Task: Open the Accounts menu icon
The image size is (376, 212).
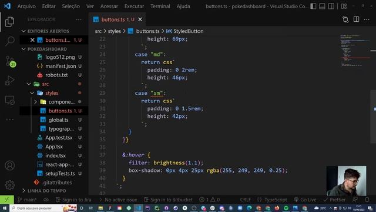Action: point(9,165)
